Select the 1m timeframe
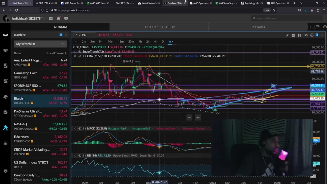This screenshot has height=184, width=327. tap(75, 41)
